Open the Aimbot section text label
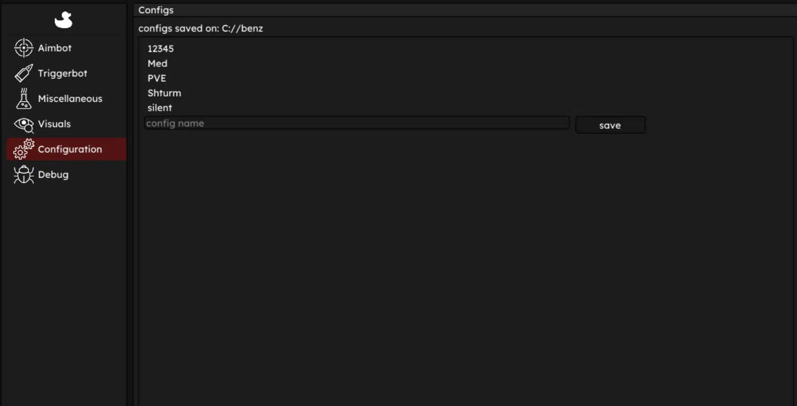The width and height of the screenshot is (797, 406). tap(55, 48)
